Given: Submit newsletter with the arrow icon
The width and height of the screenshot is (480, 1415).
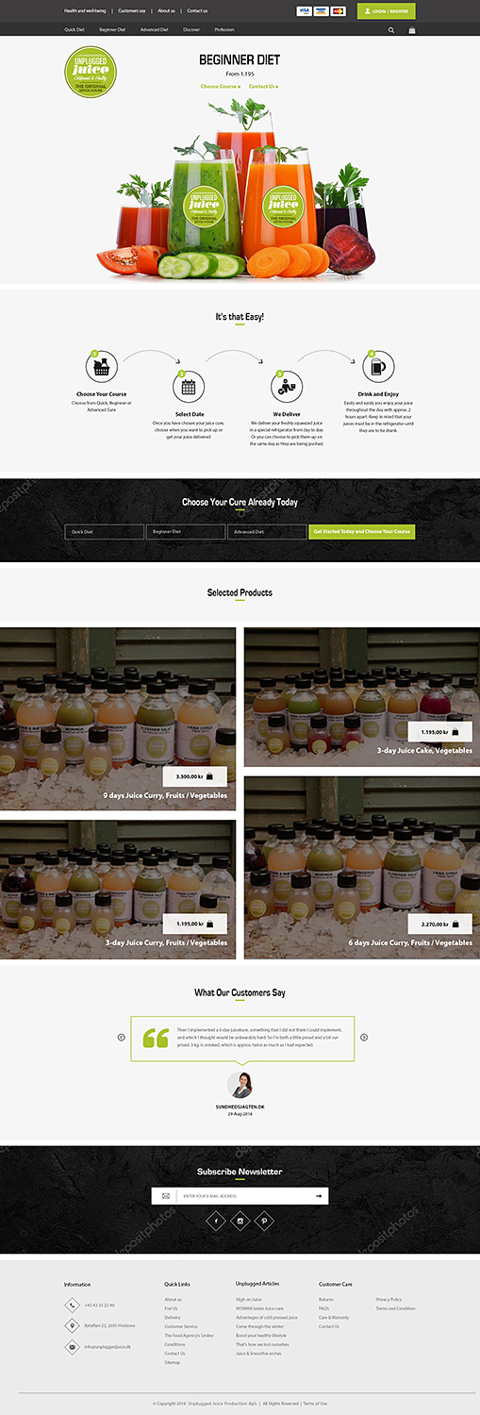Looking at the screenshot, I should (x=319, y=1195).
